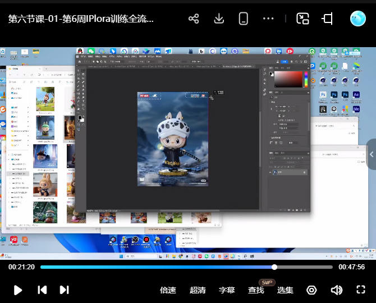Skip to the previous video
Image resolution: width=376 pixels, height=303 pixels.
click(42, 290)
